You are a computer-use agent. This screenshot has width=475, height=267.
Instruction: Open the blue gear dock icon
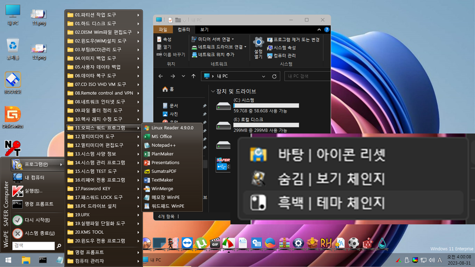[298, 243]
